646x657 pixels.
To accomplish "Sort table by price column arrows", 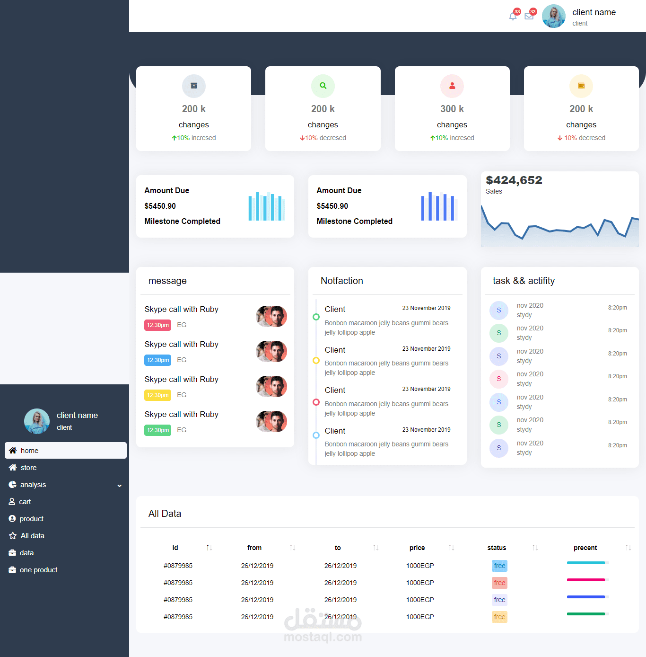I will point(451,548).
